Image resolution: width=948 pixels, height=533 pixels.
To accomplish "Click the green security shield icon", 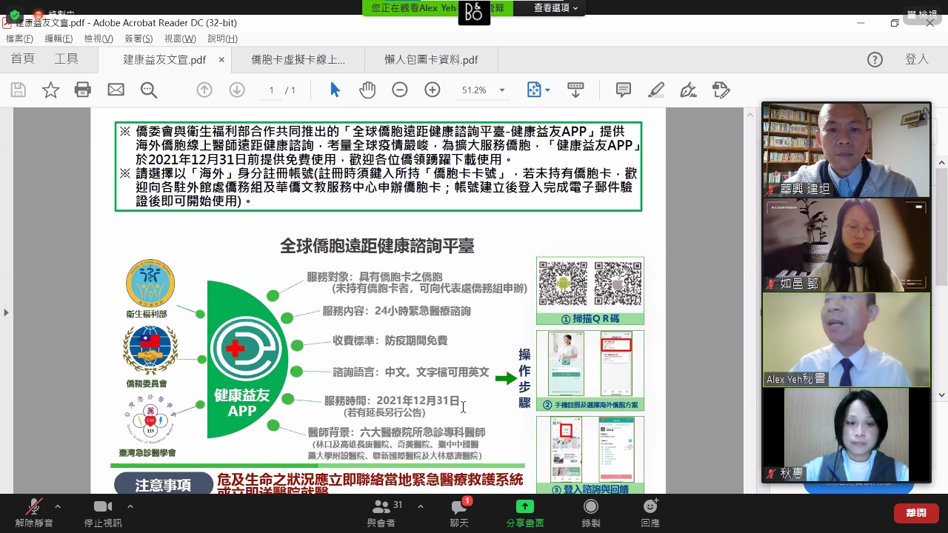I will (15, 14).
